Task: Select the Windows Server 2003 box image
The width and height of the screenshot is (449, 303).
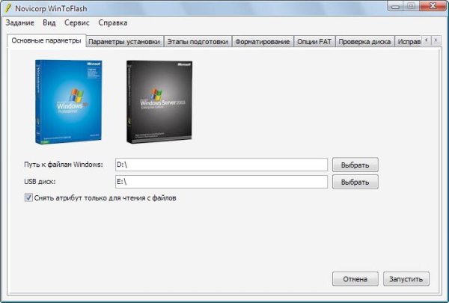Action: [159, 102]
